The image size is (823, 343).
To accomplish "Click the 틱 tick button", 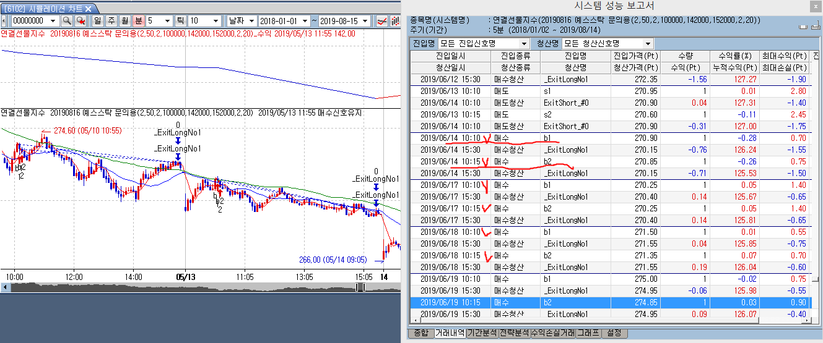I will [181, 20].
